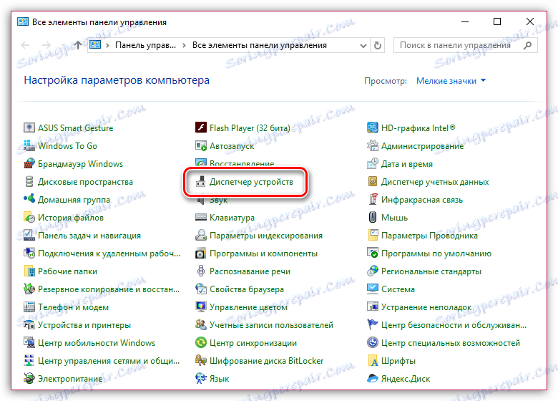
Task: Open Учетные записи пользователей link
Action: click(271, 325)
